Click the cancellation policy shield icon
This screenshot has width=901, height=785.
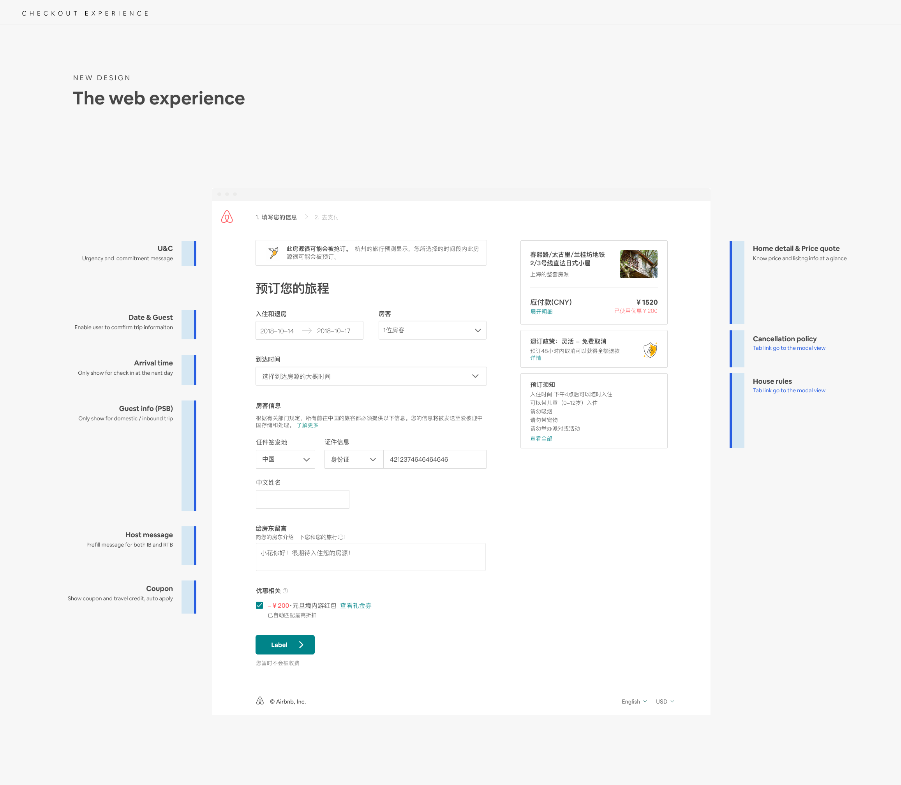click(650, 350)
